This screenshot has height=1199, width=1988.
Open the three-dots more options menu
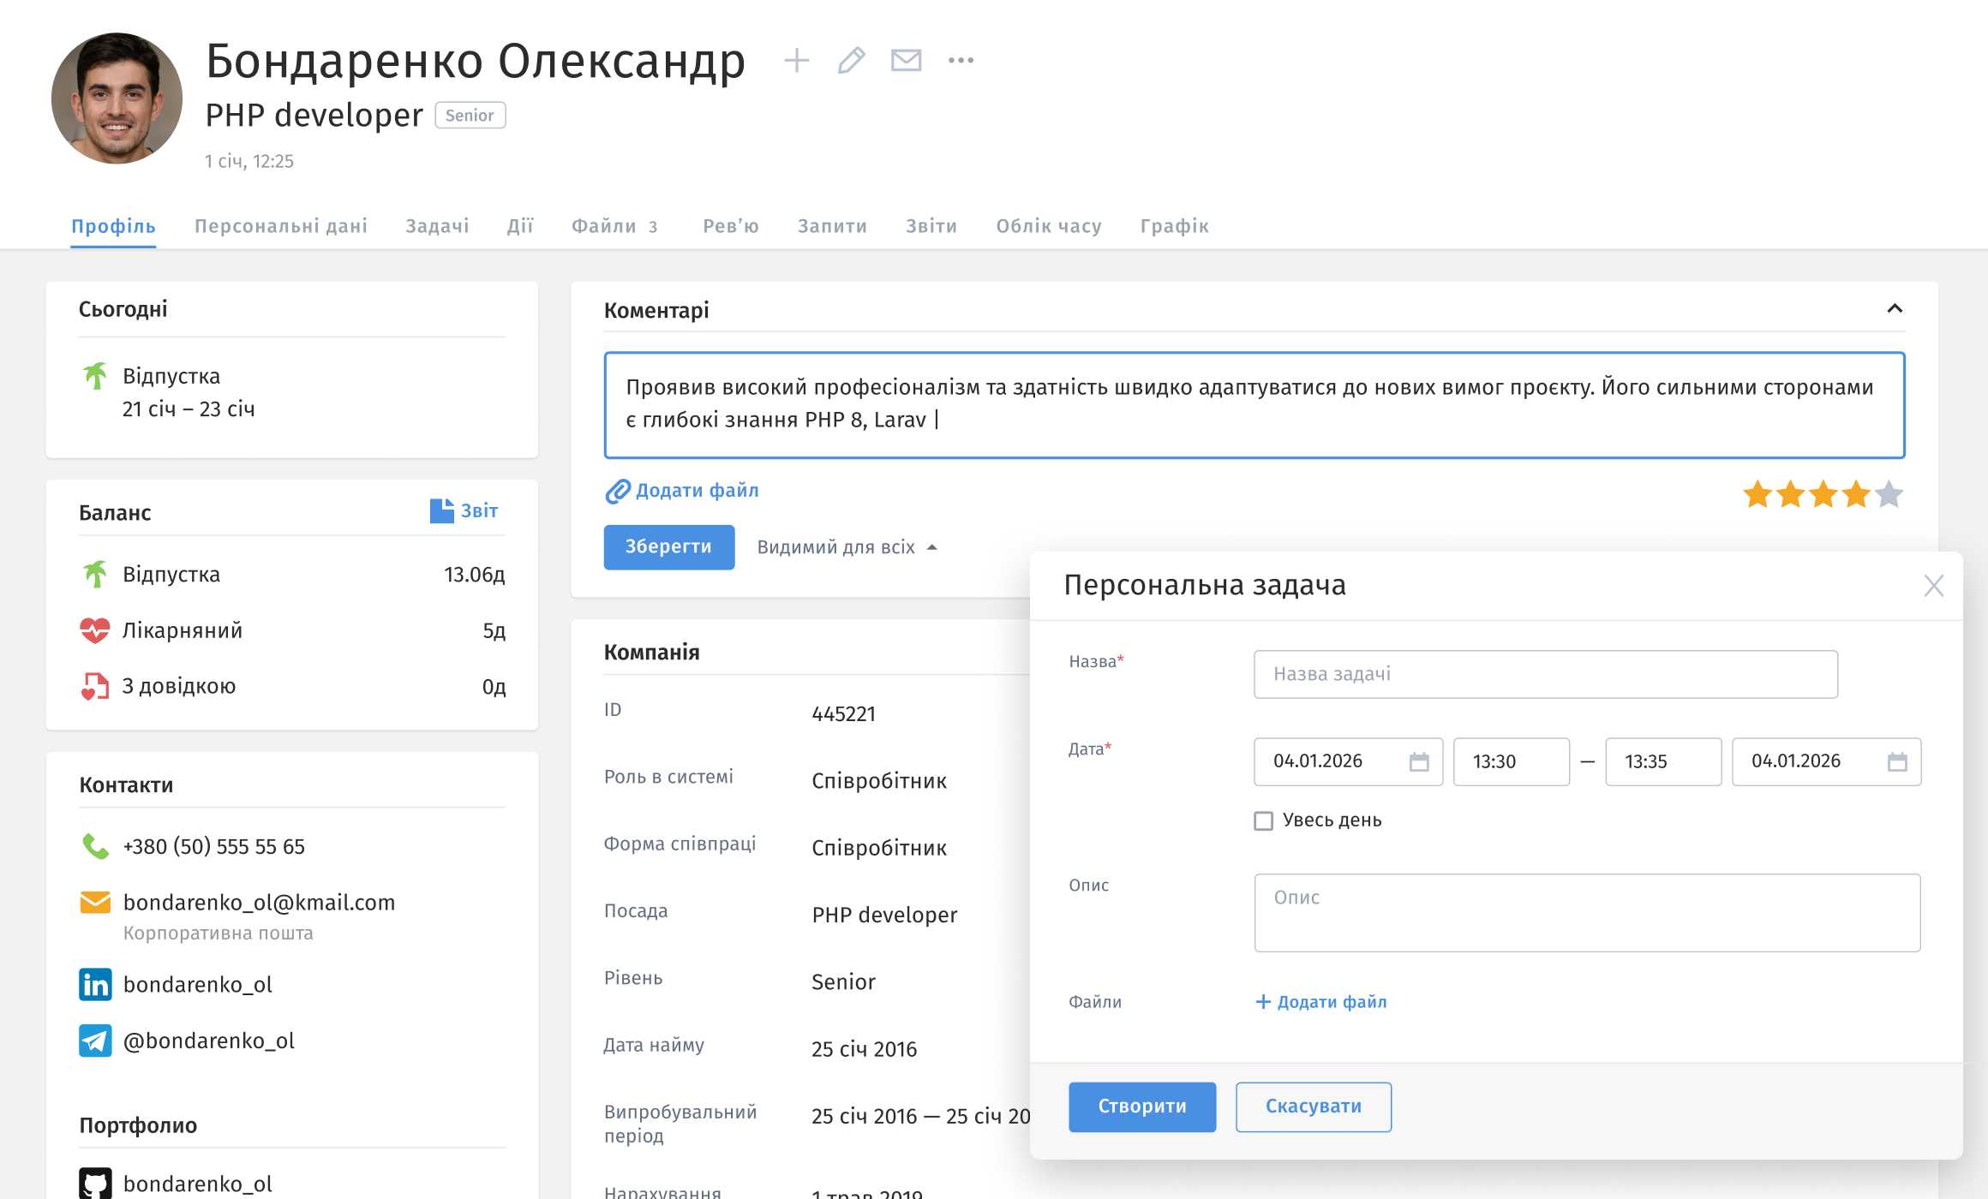click(x=961, y=61)
